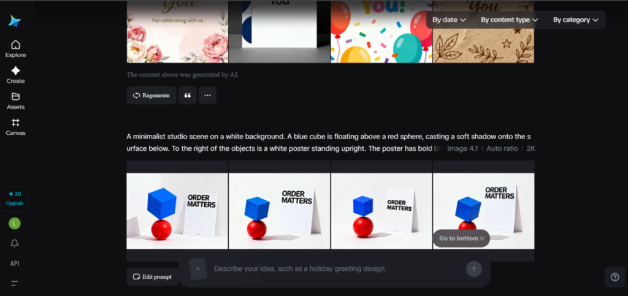Open the Explore page
Viewport: 628px width, 296px height.
[15, 48]
